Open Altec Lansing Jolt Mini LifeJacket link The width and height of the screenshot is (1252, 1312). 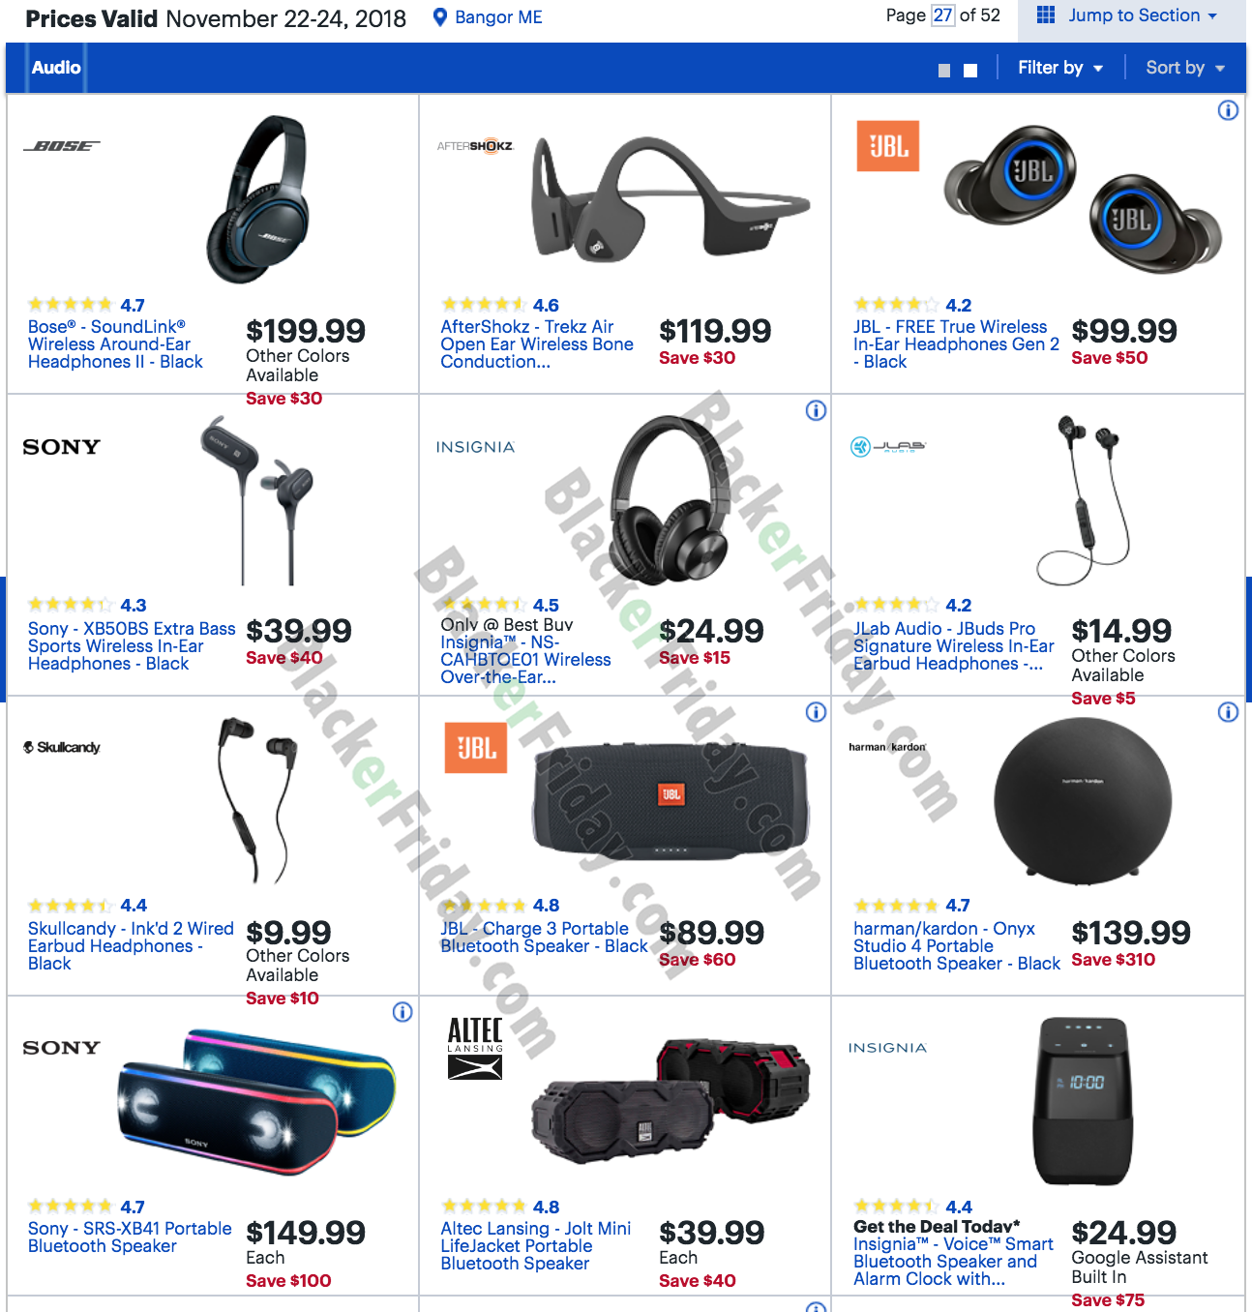(535, 1246)
